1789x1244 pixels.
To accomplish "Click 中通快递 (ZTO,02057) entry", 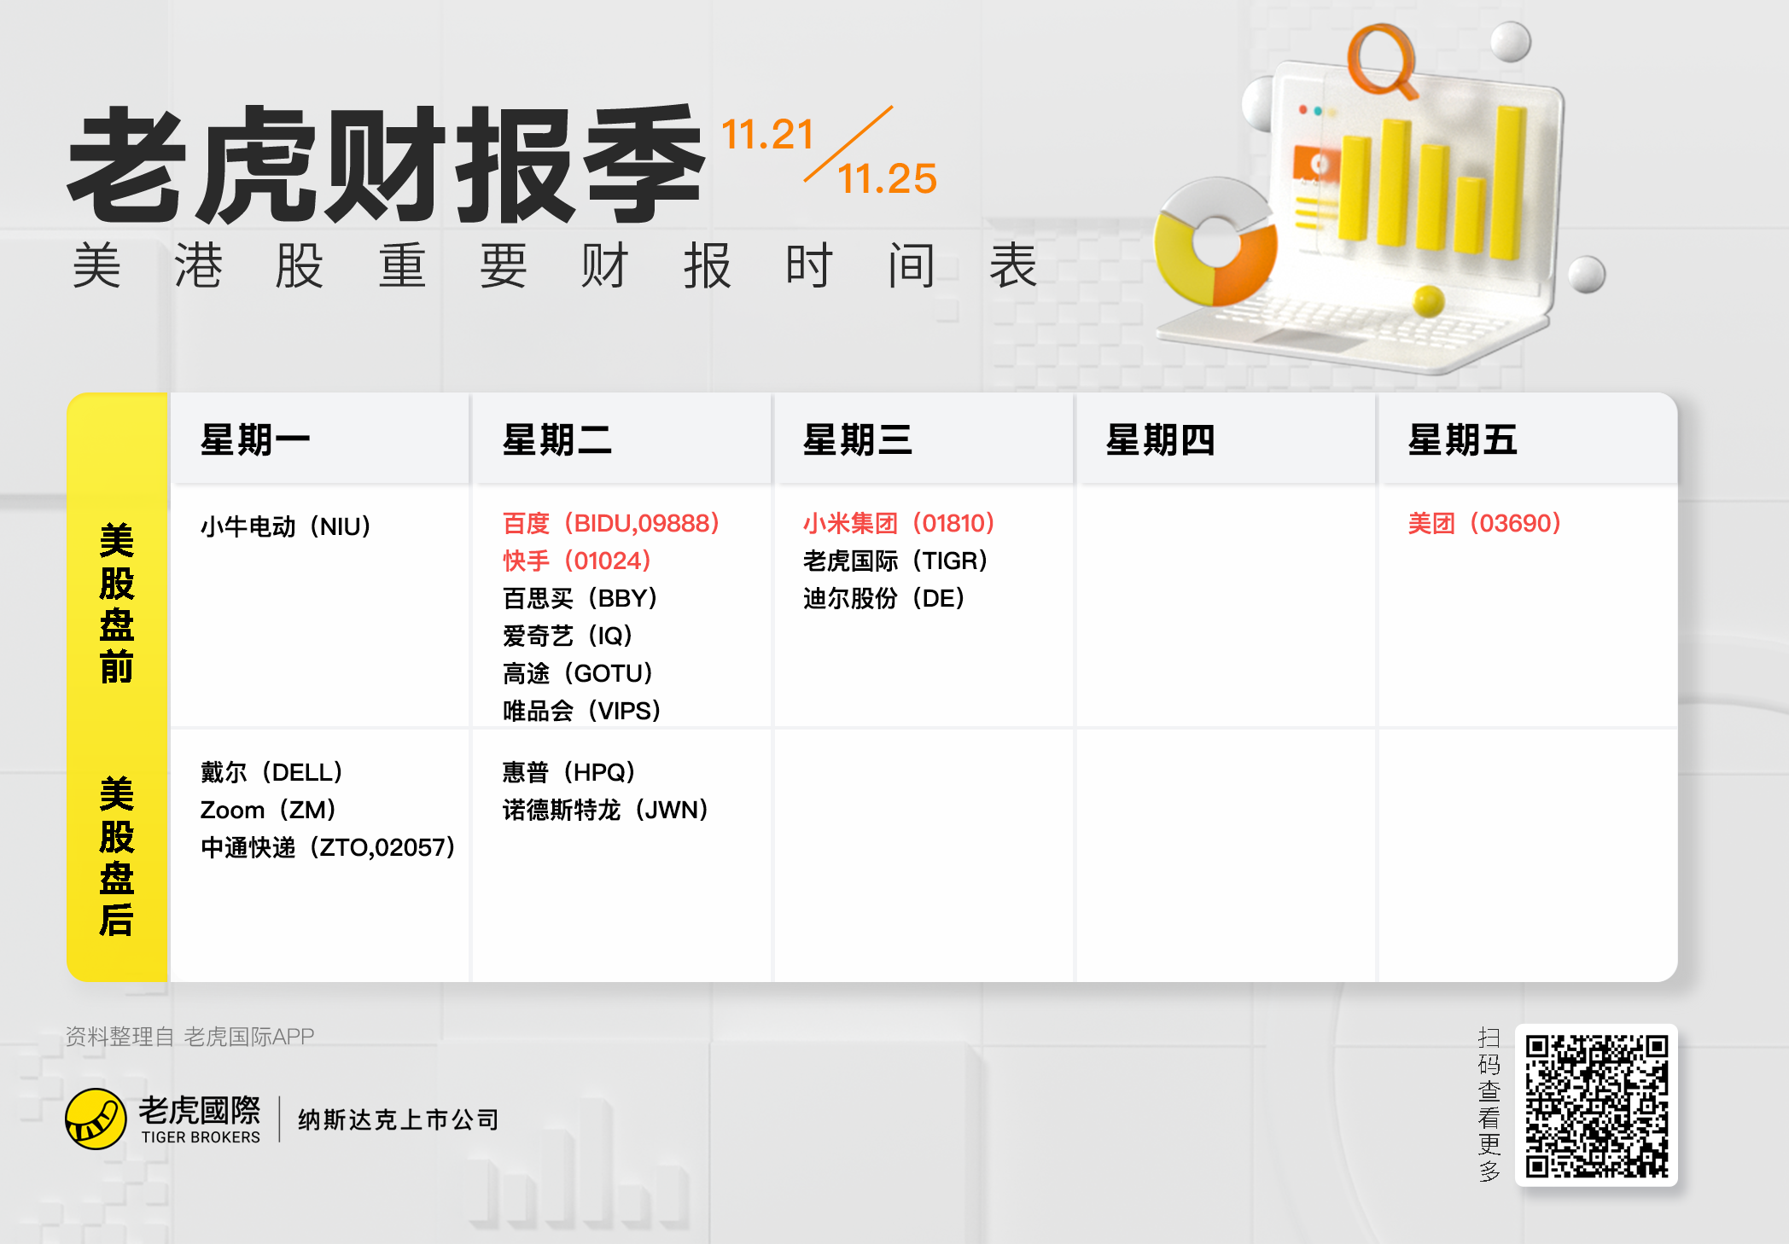I will [x=329, y=847].
